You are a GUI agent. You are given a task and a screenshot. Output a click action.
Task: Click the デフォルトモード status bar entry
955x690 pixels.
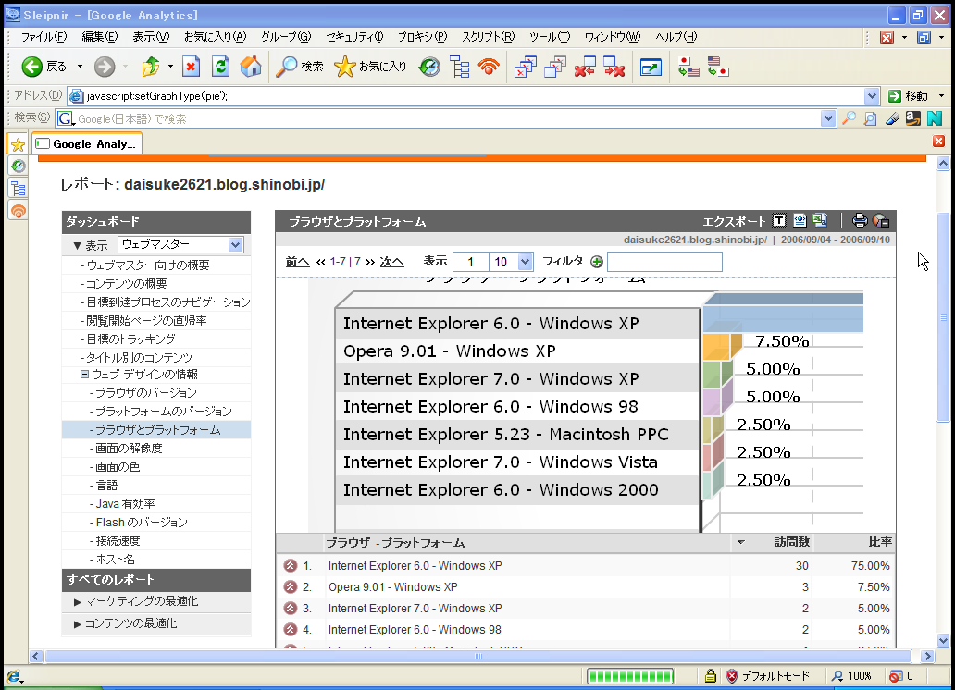coord(768,676)
